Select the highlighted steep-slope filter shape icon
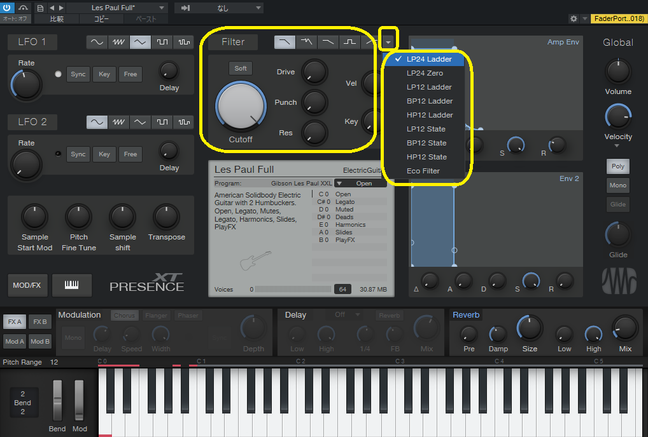The height and width of the screenshot is (437, 648). point(285,42)
